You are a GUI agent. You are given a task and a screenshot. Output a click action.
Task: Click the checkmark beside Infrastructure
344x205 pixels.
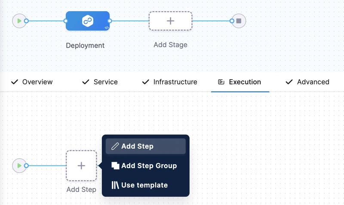[x=146, y=82]
